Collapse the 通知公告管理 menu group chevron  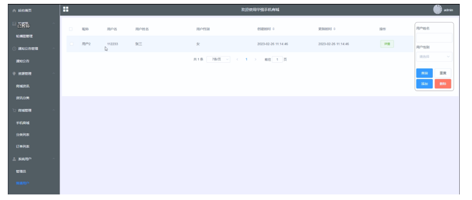click(53, 49)
